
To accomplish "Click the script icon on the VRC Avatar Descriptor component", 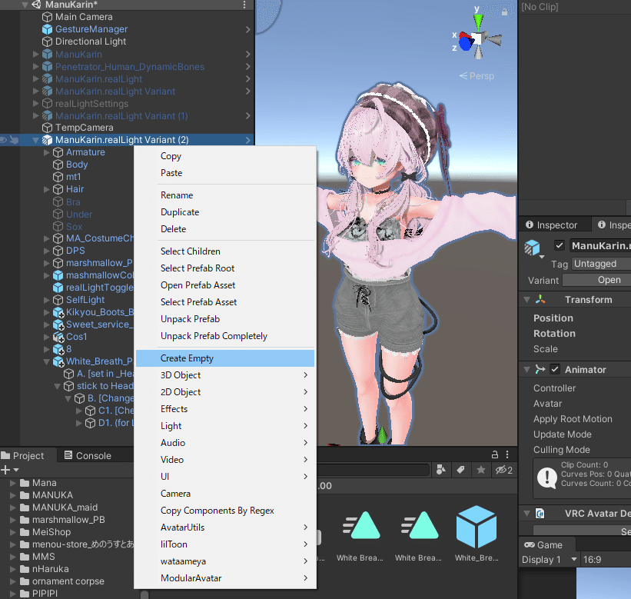I will click(539, 513).
